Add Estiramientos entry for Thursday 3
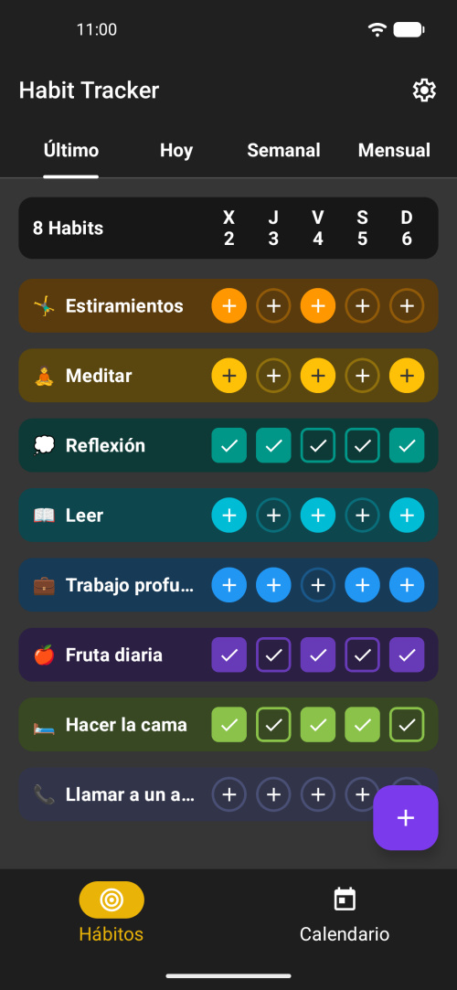This screenshot has height=990, width=457. coord(273,306)
